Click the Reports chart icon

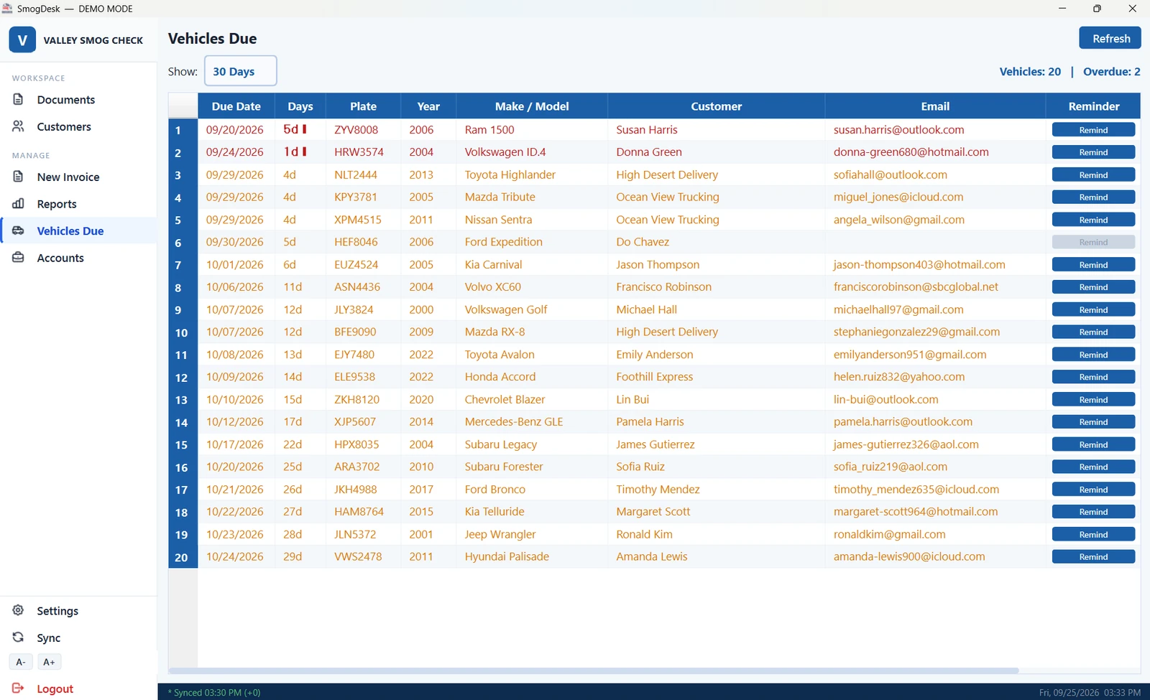click(x=19, y=204)
